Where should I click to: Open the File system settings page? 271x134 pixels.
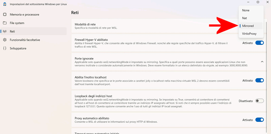pos(17,23)
